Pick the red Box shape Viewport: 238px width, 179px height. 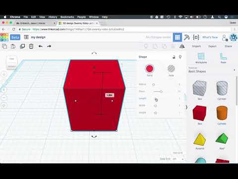point(200,113)
